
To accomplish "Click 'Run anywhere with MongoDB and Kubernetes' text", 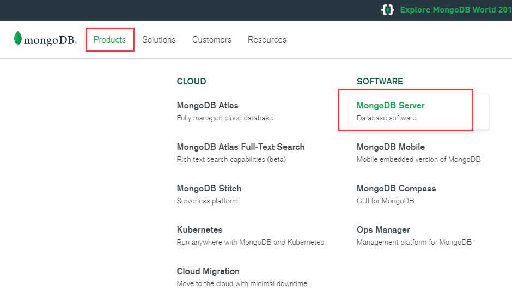I will tap(250, 243).
